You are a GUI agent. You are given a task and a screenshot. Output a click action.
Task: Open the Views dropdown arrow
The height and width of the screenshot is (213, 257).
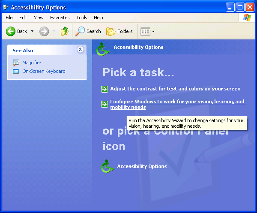(x=153, y=32)
